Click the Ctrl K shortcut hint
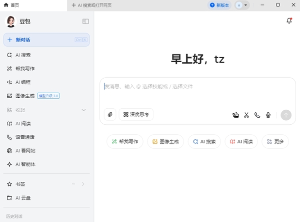Image resolution: width=300 pixels, height=222 pixels. pos(81,40)
